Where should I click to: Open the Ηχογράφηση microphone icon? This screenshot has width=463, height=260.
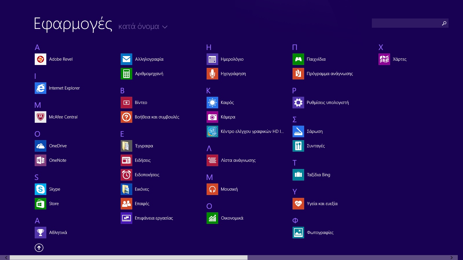coord(212,74)
